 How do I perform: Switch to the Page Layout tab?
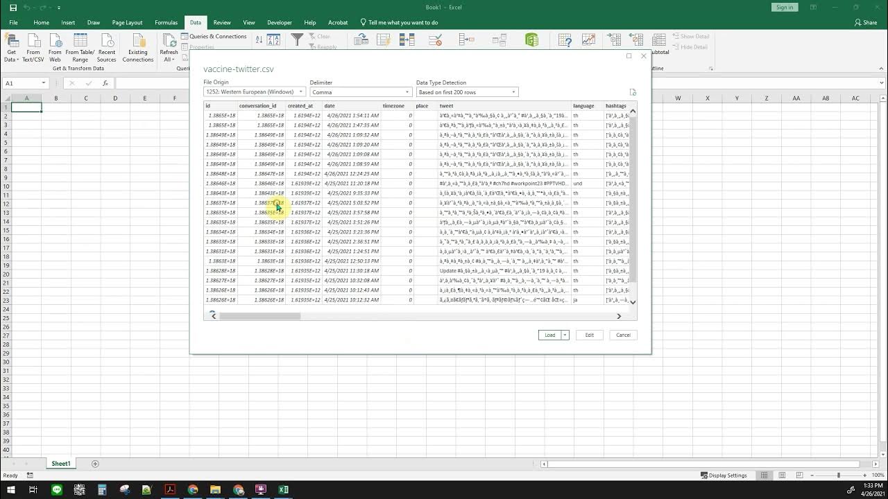click(127, 22)
